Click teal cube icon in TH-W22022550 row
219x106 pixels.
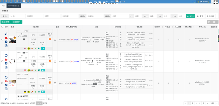[39, 49]
